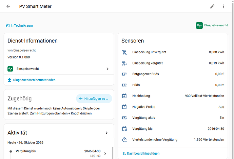The width and height of the screenshot is (234, 159).
Task: Download diagnostics via Diagnosedaten herunterladen
Action: coord(32,80)
